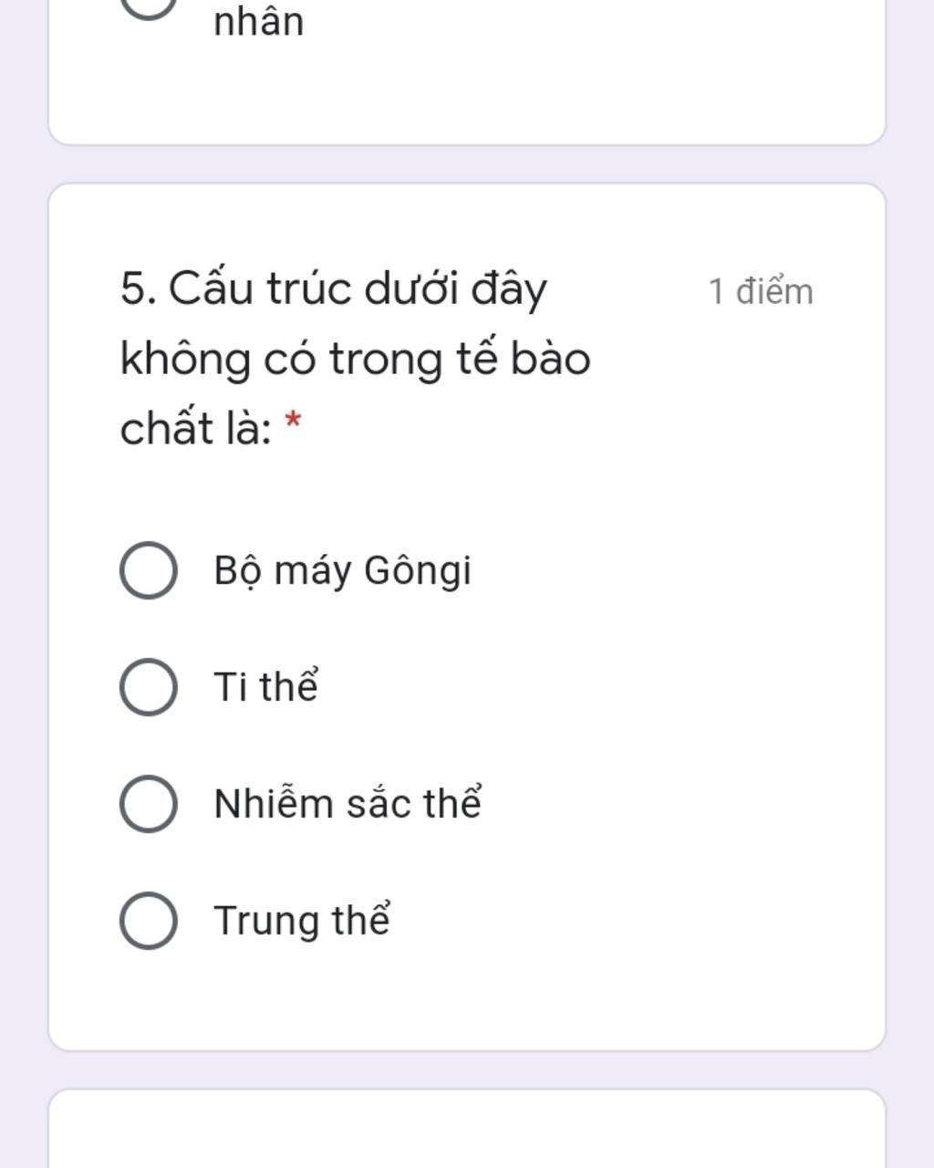934x1168 pixels.
Task: Mark the "Nhiễm sắc thể" radio circle
Action: click(x=149, y=804)
